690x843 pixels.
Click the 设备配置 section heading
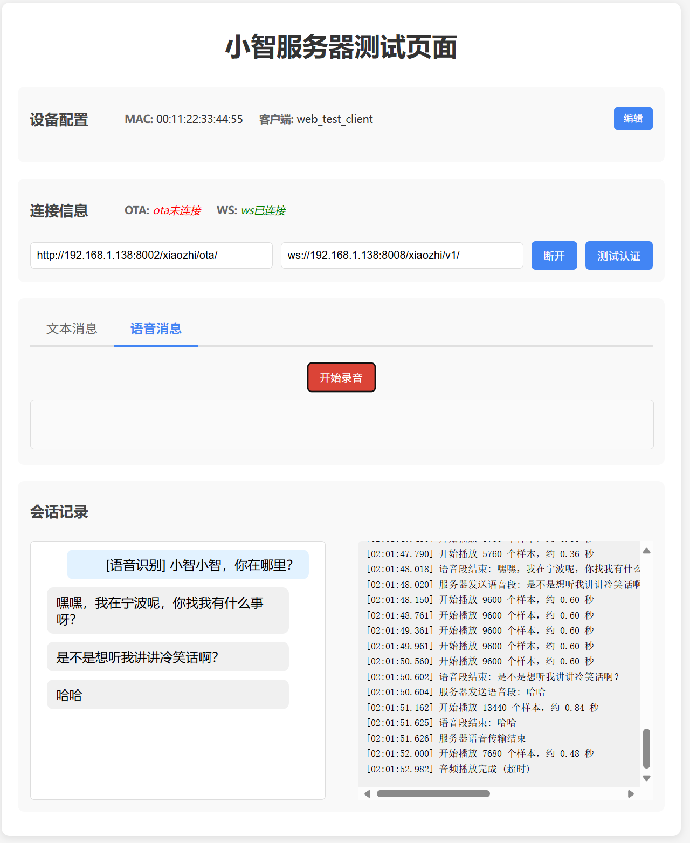coord(59,120)
